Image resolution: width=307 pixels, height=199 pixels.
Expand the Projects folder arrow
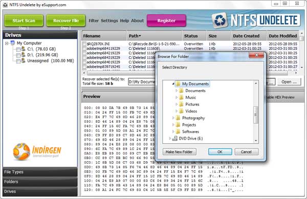[x=173, y=125]
